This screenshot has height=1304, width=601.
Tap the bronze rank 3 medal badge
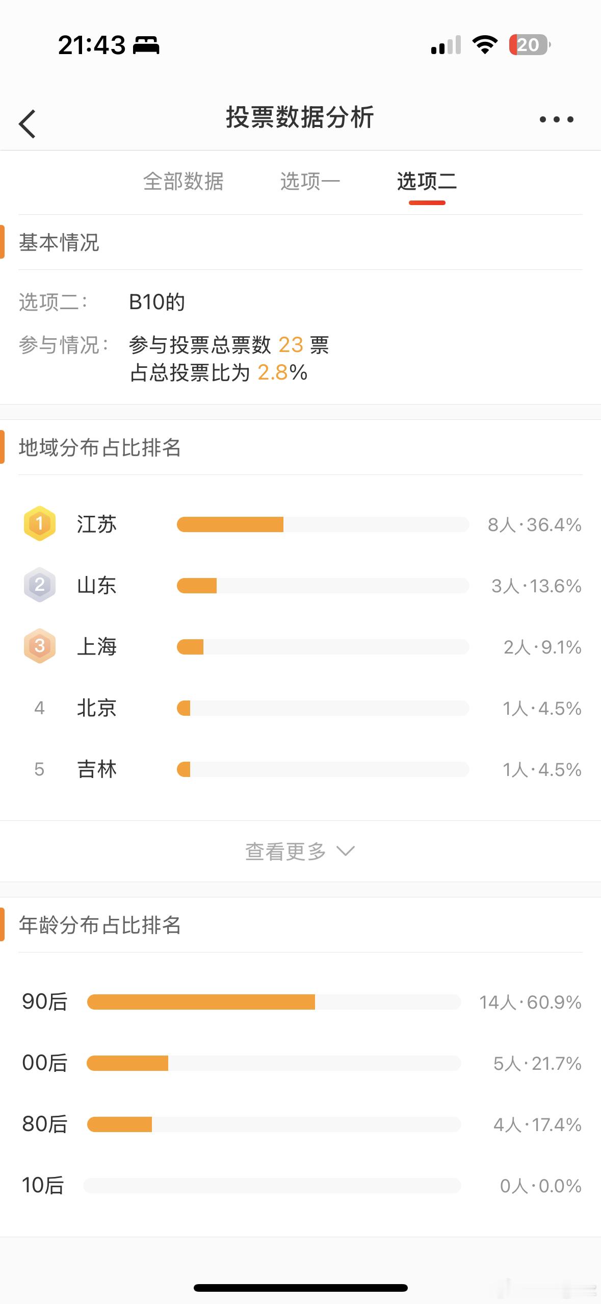(40, 646)
